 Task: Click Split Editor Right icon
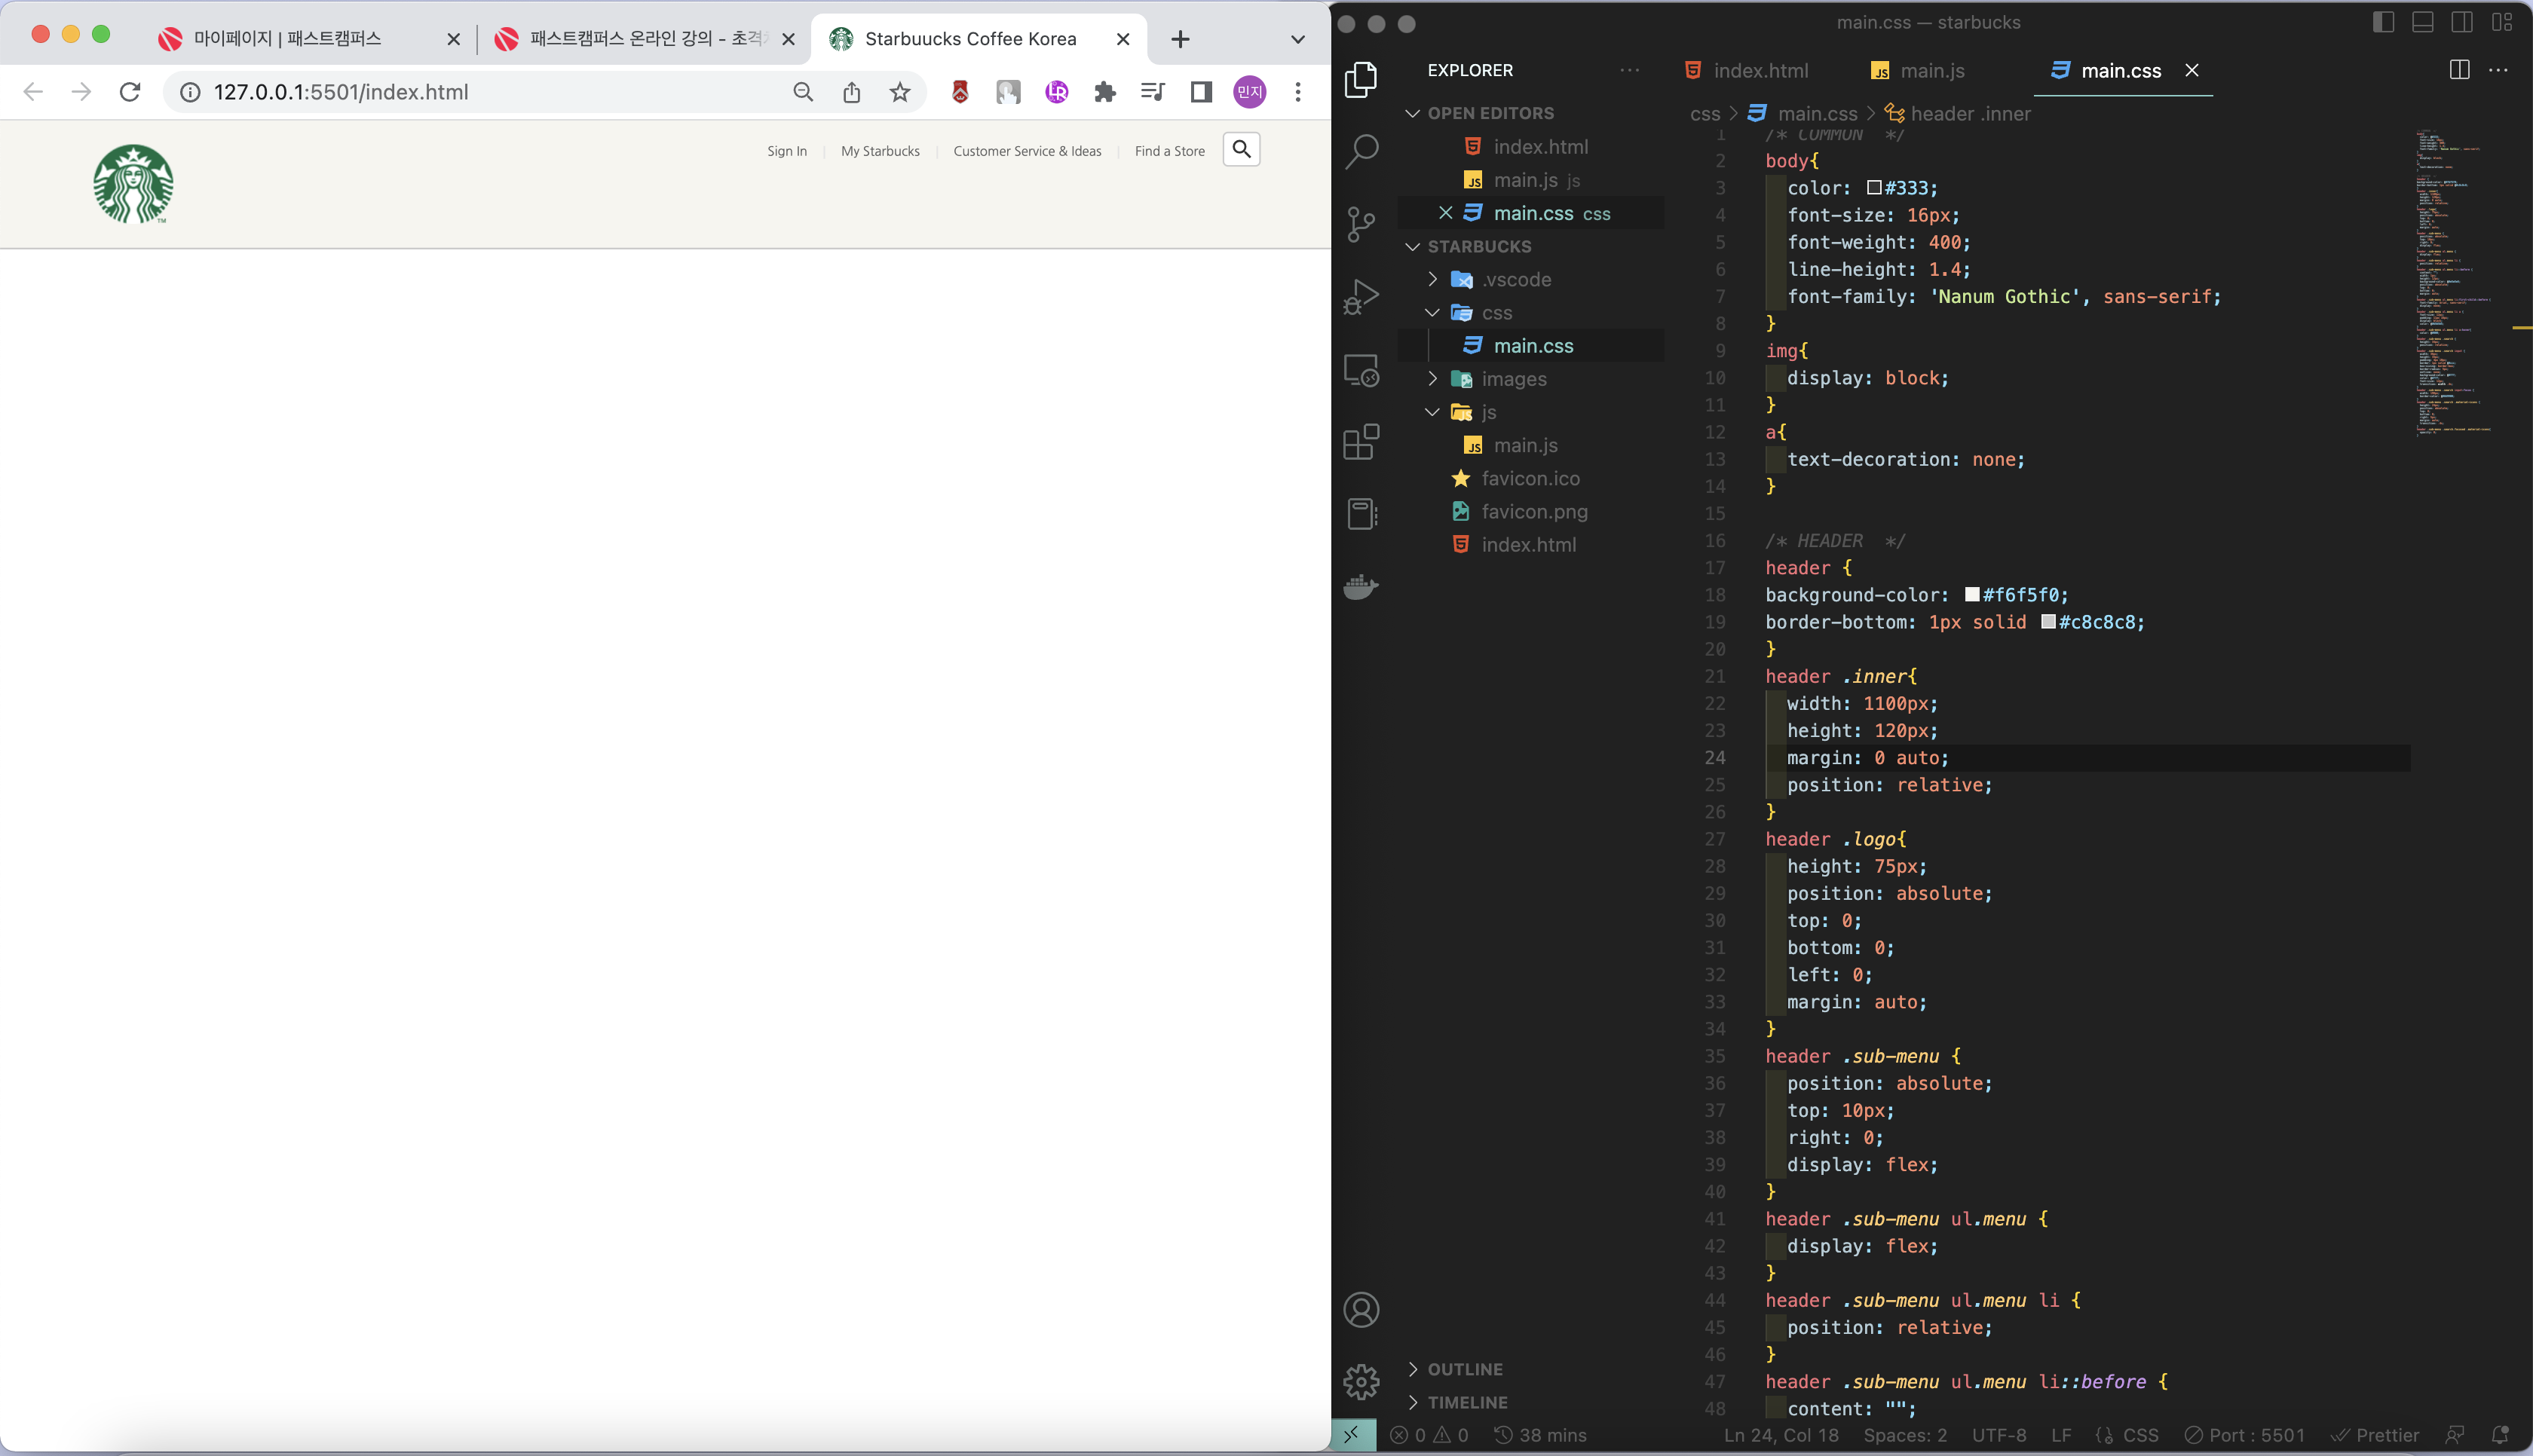click(x=2459, y=70)
